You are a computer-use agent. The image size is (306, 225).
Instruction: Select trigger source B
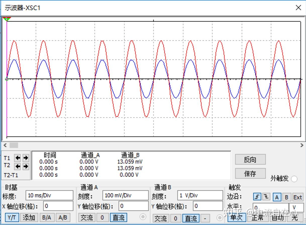(x=287, y=197)
